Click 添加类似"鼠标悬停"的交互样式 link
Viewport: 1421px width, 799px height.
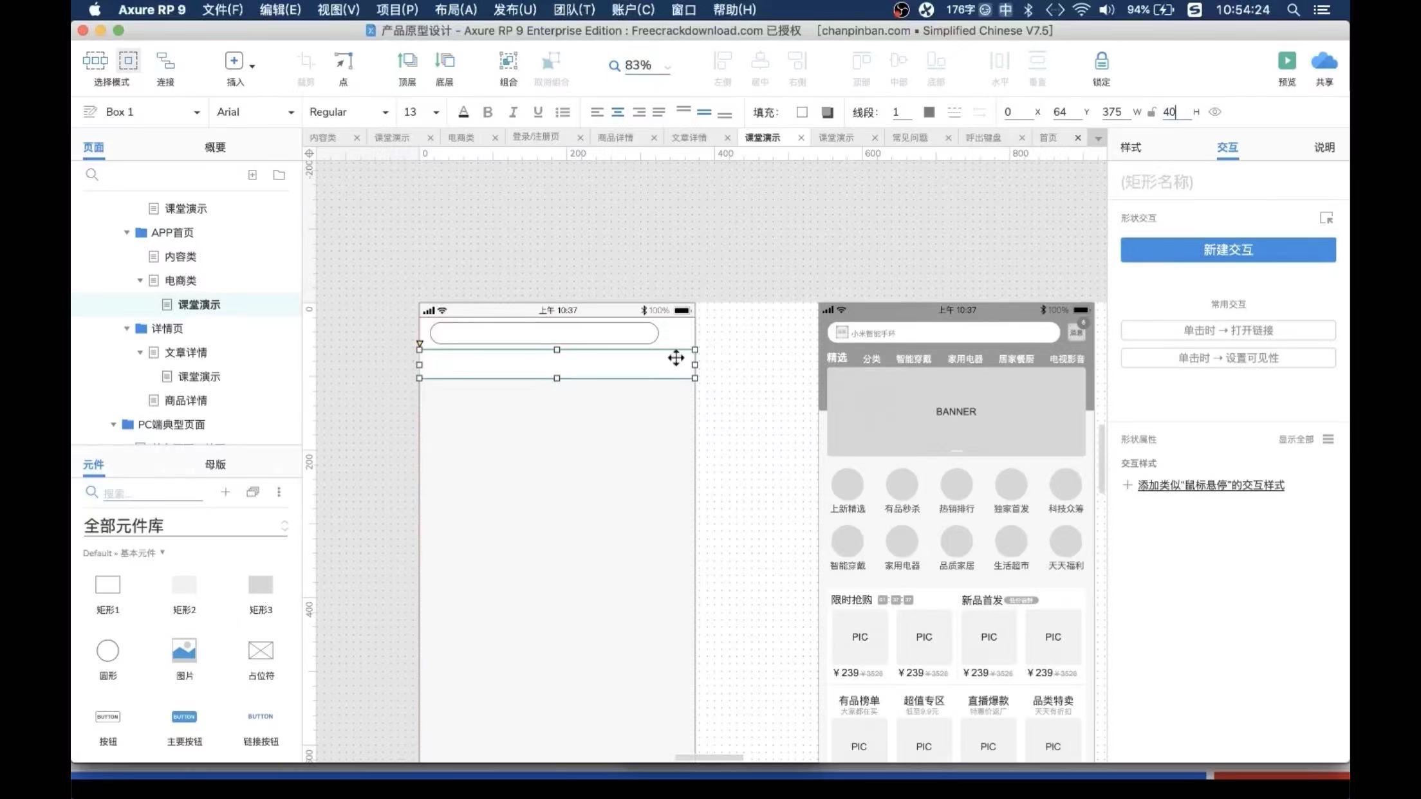1210,485
